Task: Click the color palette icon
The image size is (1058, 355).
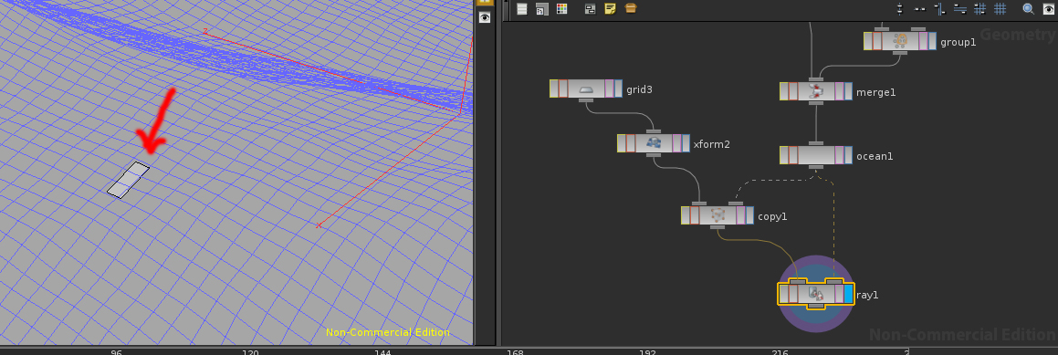Action: [x=561, y=9]
